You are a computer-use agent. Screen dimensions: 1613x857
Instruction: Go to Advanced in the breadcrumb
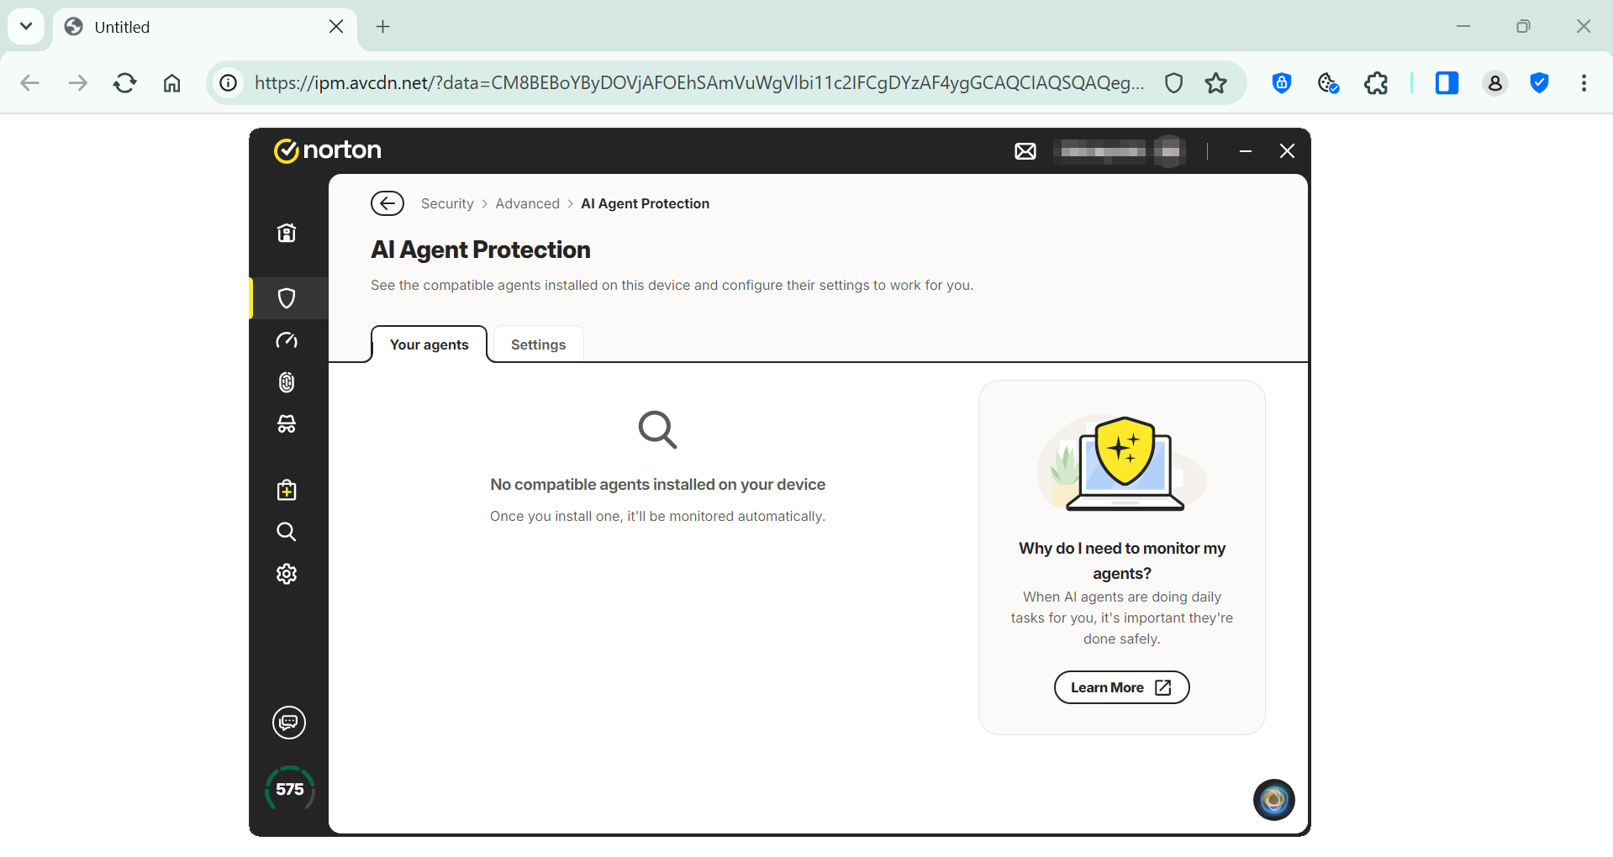pyautogui.click(x=527, y=203)
